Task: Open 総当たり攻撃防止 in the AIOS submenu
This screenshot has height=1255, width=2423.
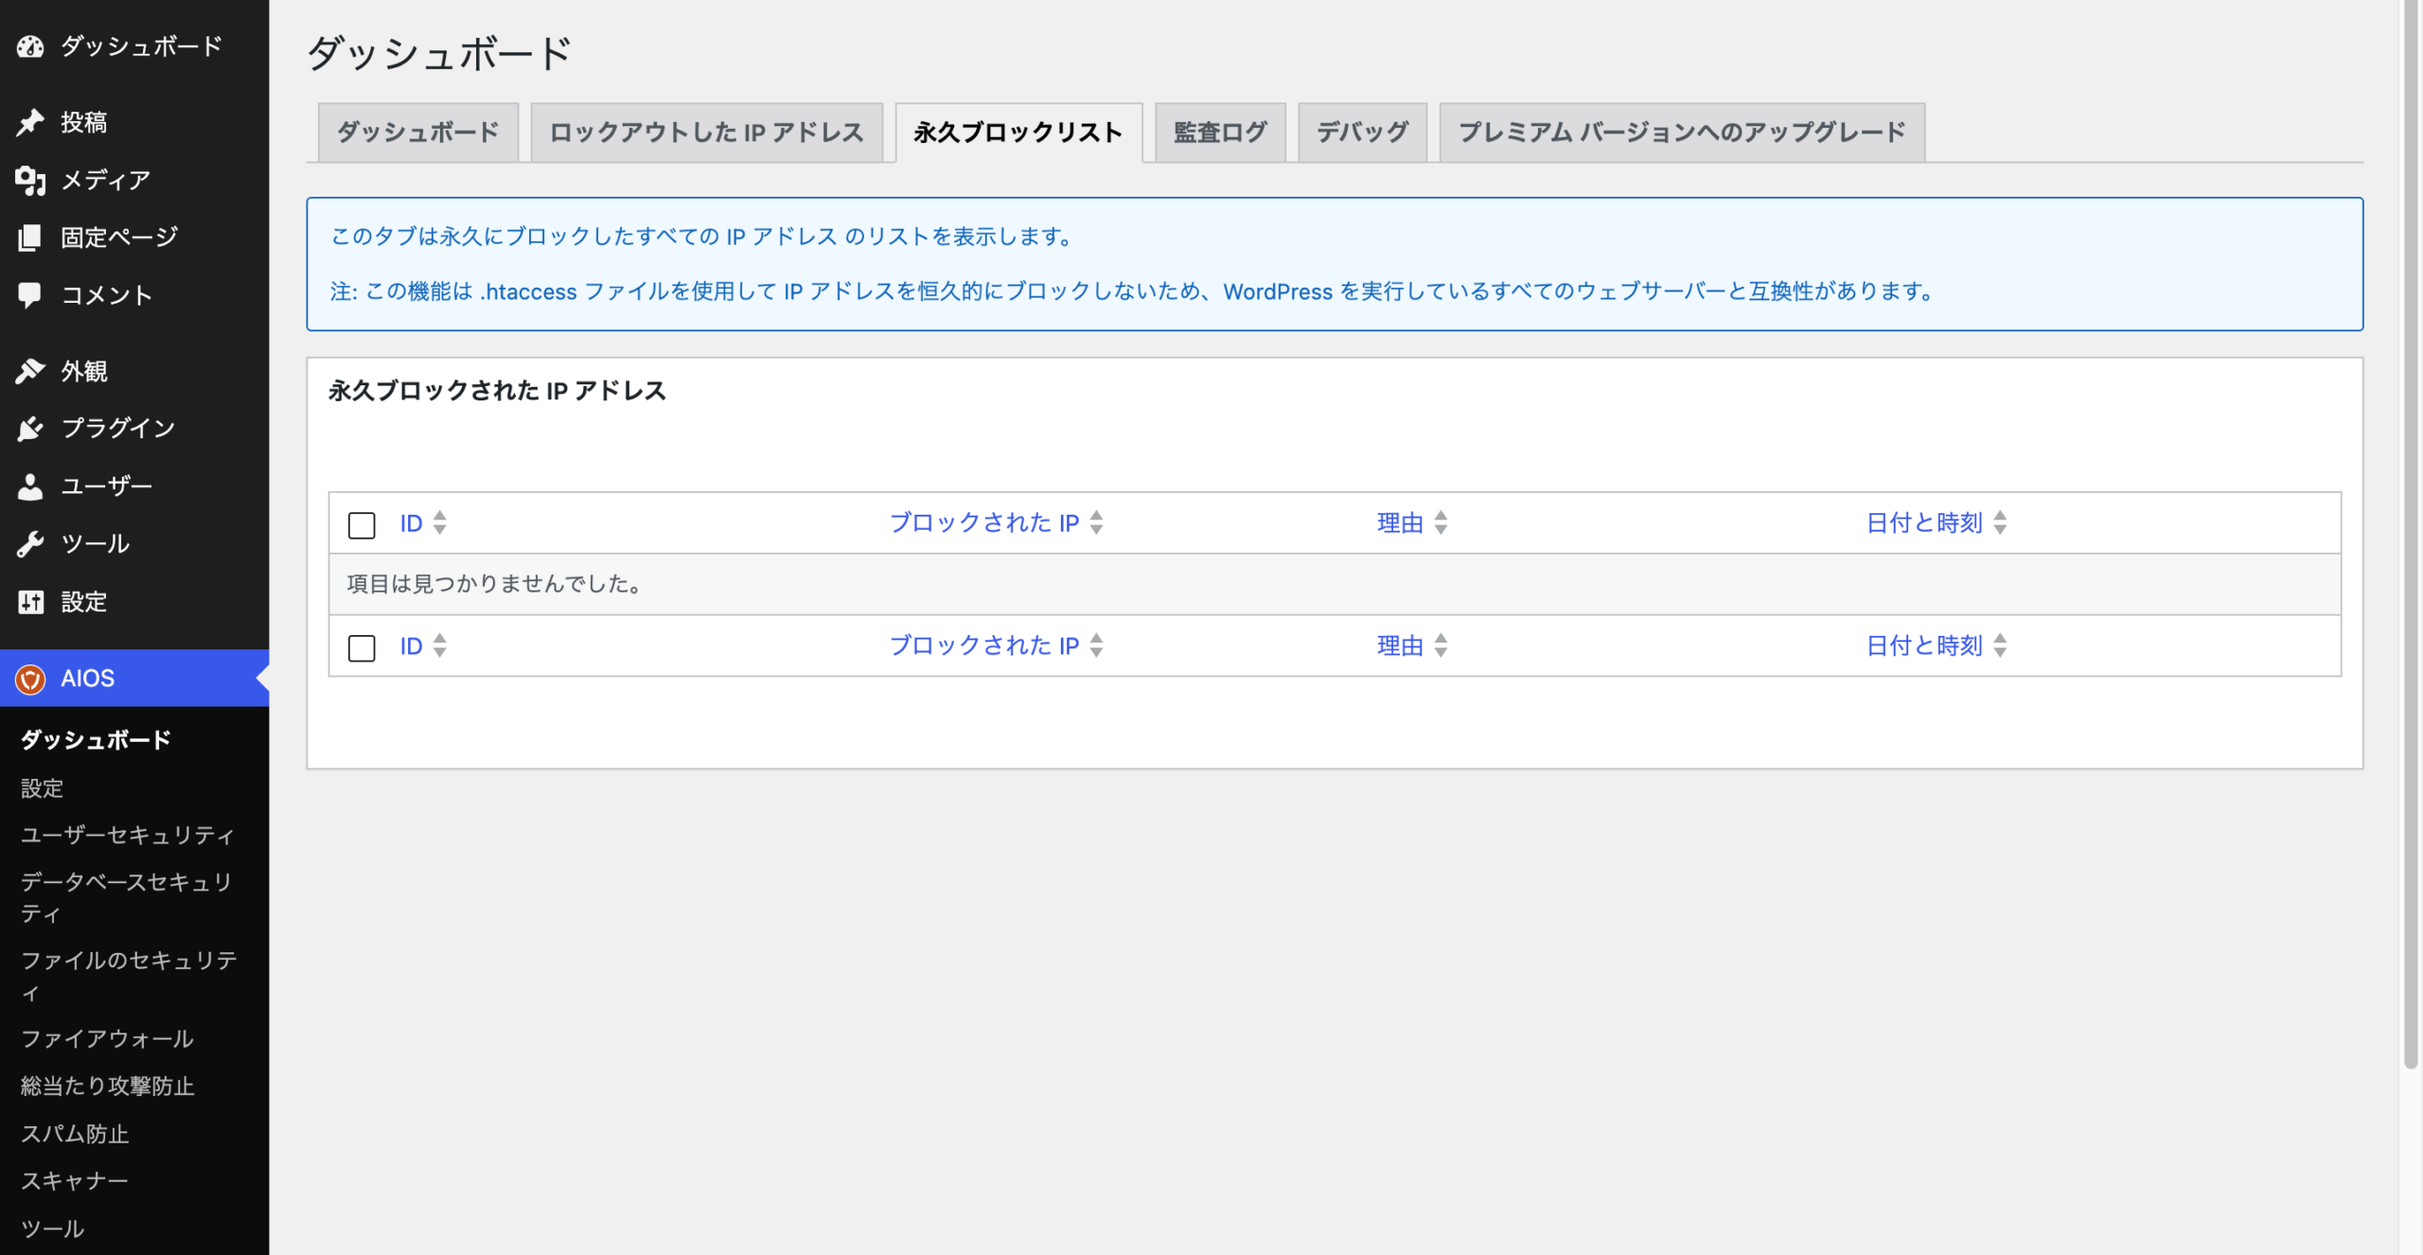Action: click(x=107, y=1086)
